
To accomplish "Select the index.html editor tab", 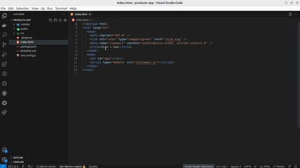I will pyautogui.click(x=81, y=14).
